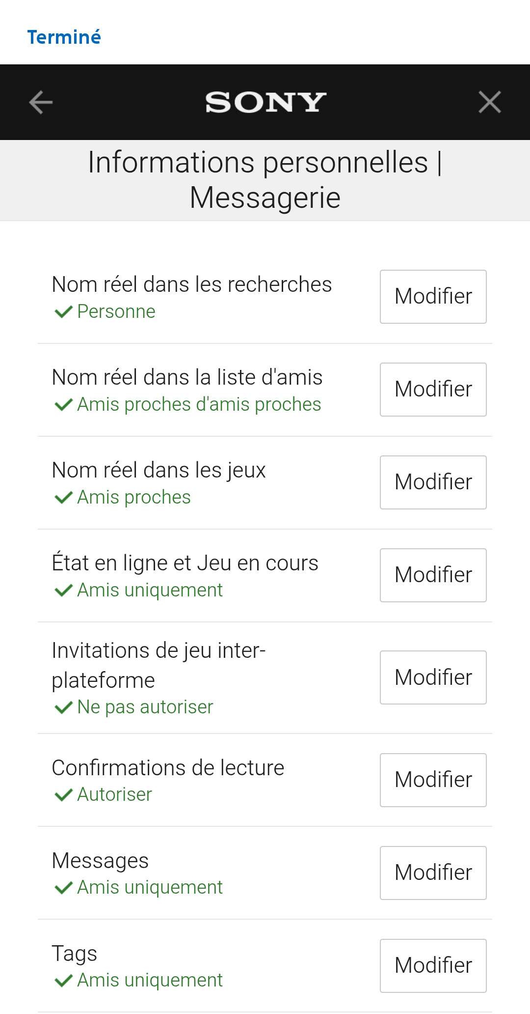The height and width of the screenshot is (1014, 530).
Task: Select the Amis proches status text
Action: [134, 497]
